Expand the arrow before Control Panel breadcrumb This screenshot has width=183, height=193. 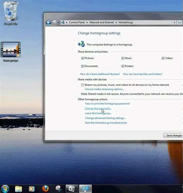tap(67, 22)
